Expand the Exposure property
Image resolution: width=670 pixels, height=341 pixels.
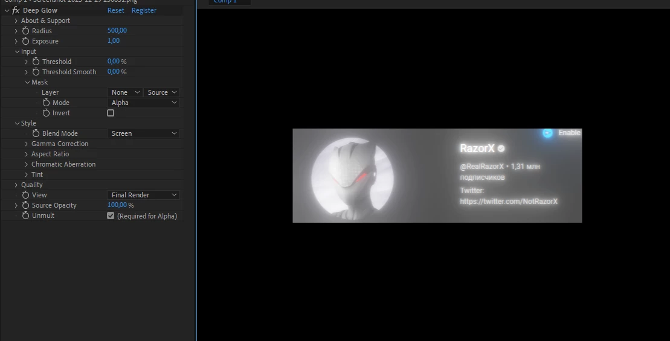[x=16, y=41]
